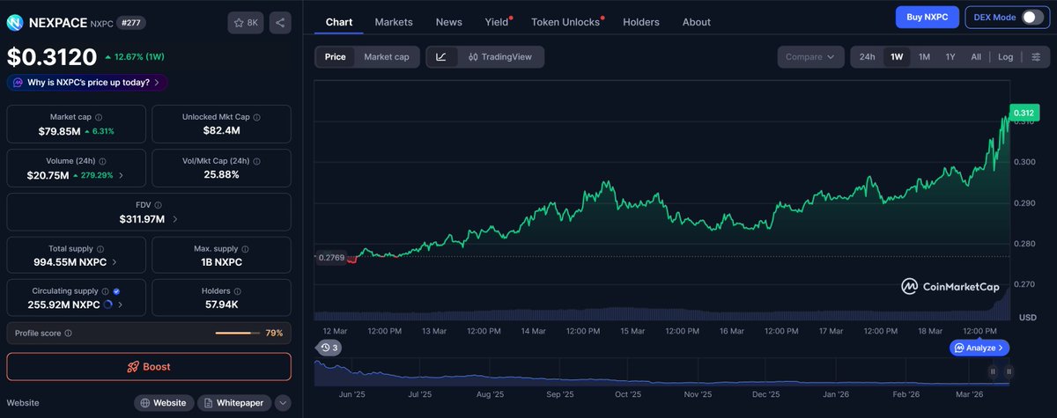Click FDV info icon
The height and width of the screenshot is (418, 1057).
[159, 205]
